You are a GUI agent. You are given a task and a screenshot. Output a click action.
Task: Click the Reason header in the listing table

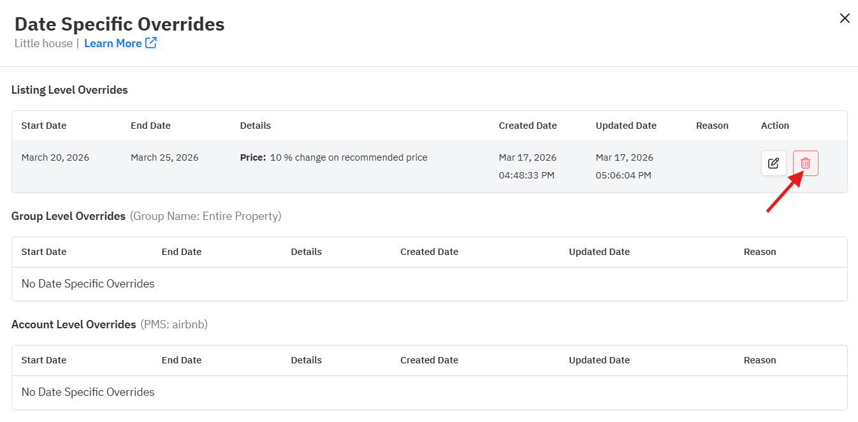(x=711, y=126)
